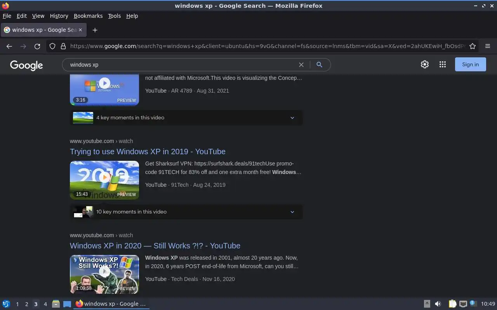
Task: Switch to workspace 1
Action: tap(17, 304)
